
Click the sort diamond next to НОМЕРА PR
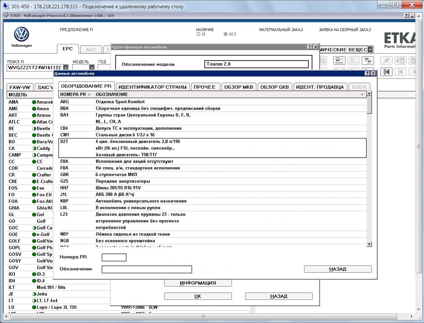click(89, 94)
